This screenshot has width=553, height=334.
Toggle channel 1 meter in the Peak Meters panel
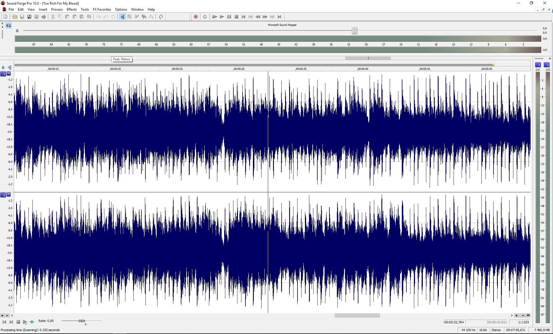(538, 65)
